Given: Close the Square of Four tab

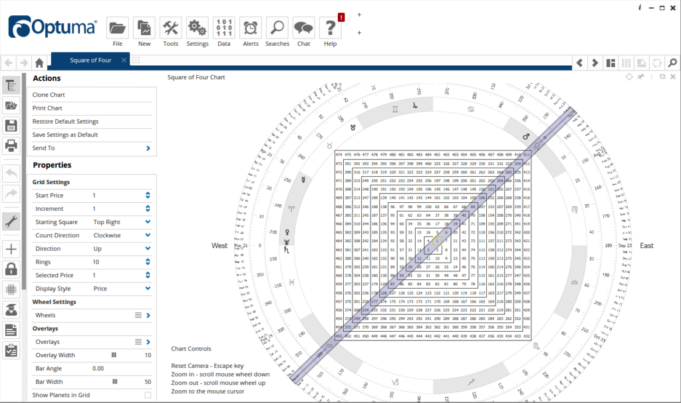Looking at the screenshot, I should [124, 61].
